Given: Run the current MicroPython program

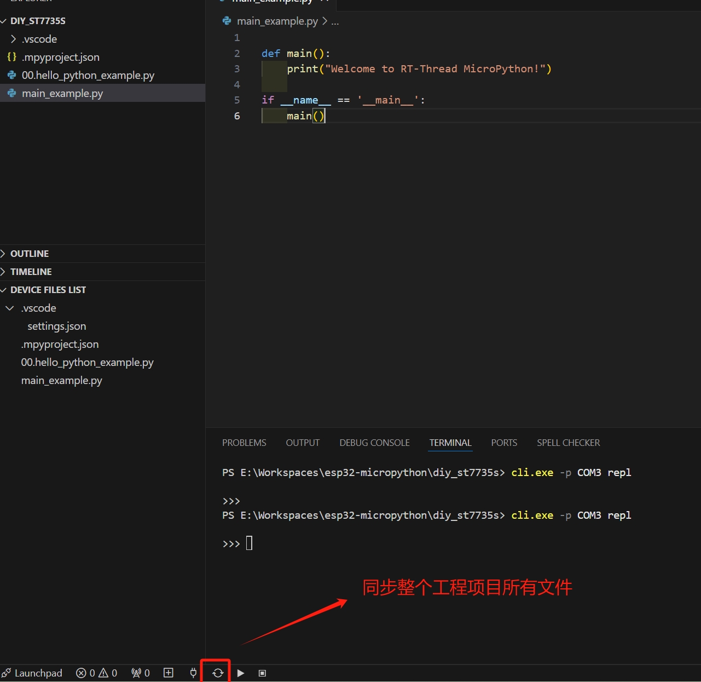Looking at the screenshot, I should [x=241, y=673].
